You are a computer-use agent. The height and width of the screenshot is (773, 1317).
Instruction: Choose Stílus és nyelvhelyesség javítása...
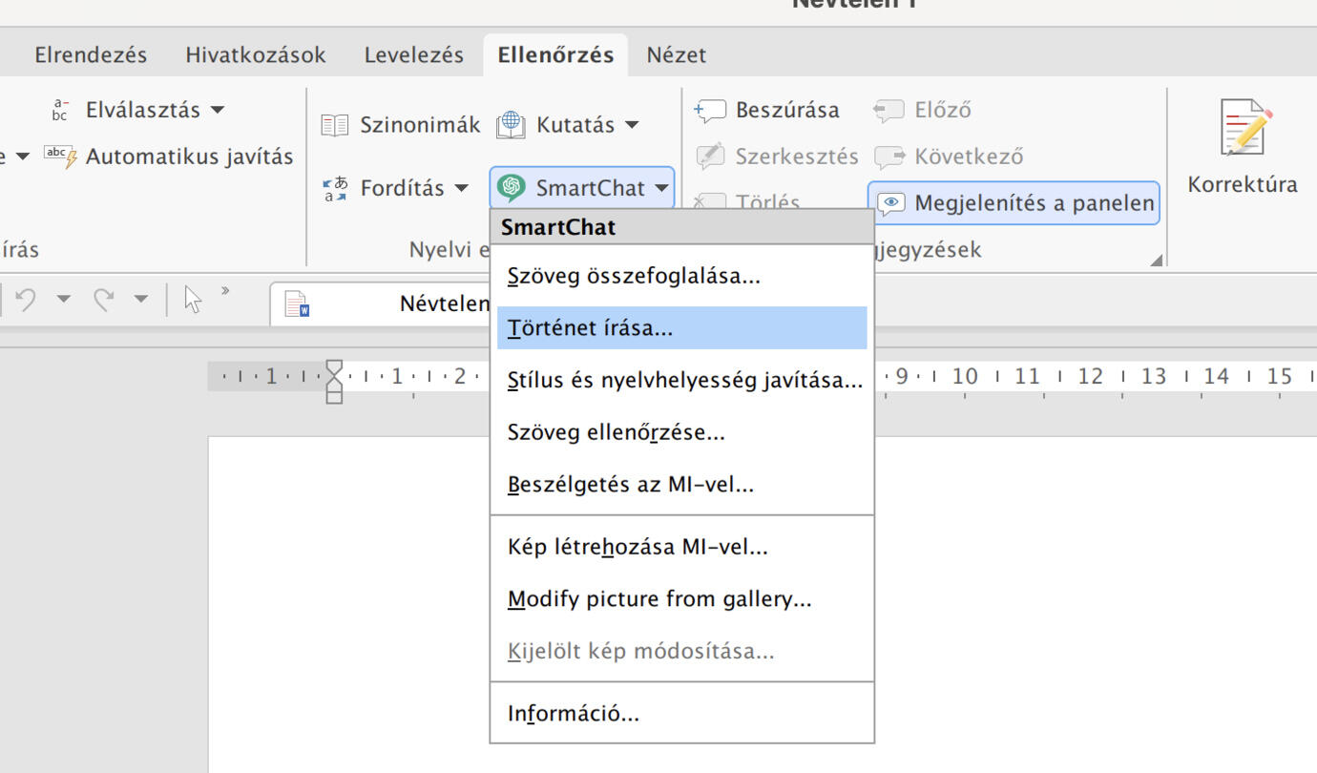pos(682,381)
